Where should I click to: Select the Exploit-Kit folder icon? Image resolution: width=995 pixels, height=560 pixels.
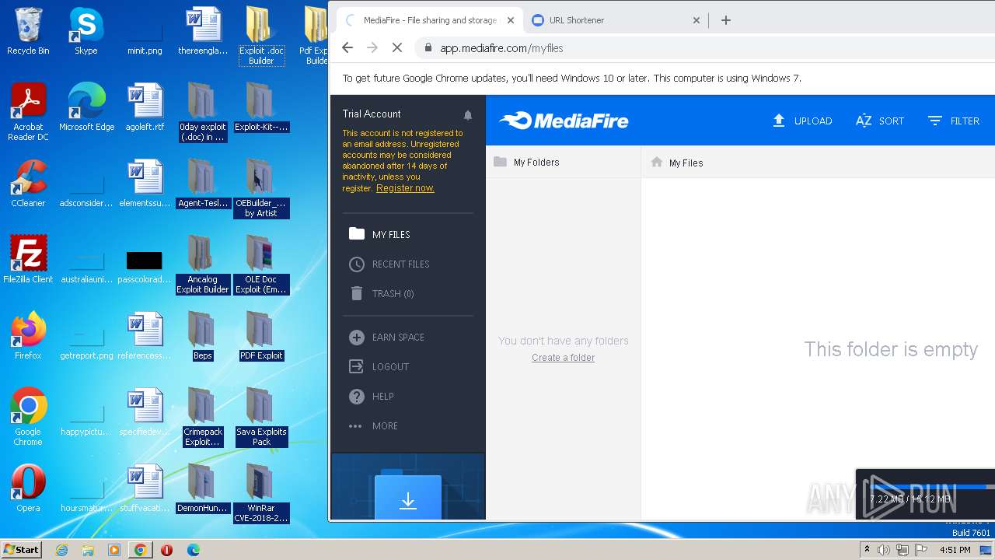tap(261, 107)
